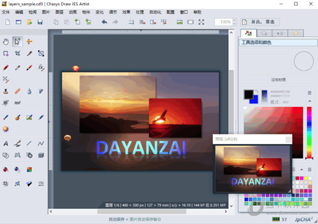Open the 自动化 menu
318x224 pixels.
coord(155,12)
